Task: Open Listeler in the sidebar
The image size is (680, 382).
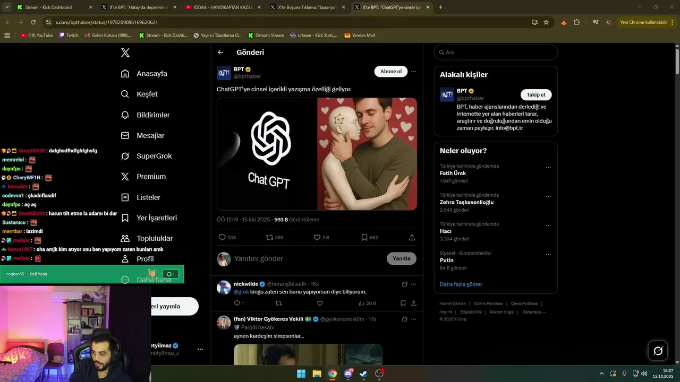Action: [x=140, y=197]
